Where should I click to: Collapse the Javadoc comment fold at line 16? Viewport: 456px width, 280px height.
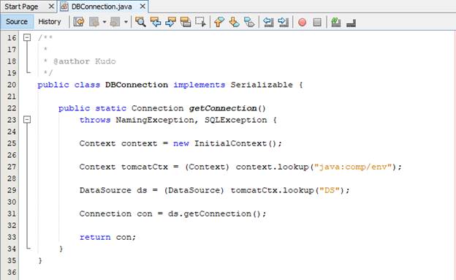point(27,37)
